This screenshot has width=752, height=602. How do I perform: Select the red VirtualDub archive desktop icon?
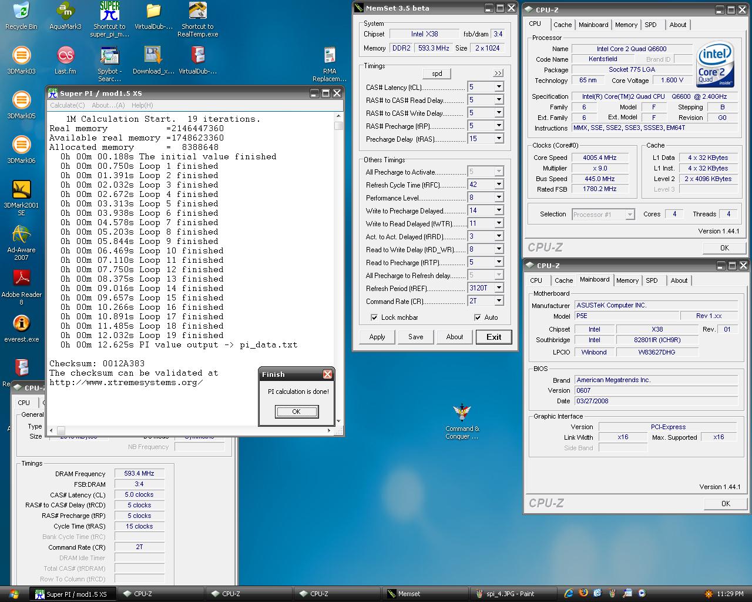197,61
